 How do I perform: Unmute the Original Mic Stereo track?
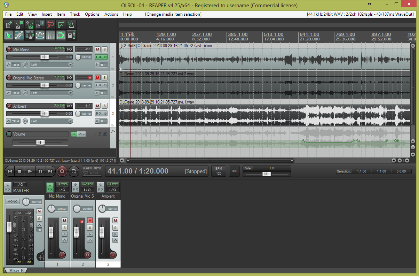97,77
